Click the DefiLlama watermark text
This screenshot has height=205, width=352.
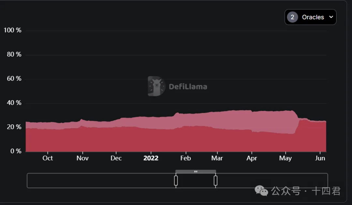point(188,87)
